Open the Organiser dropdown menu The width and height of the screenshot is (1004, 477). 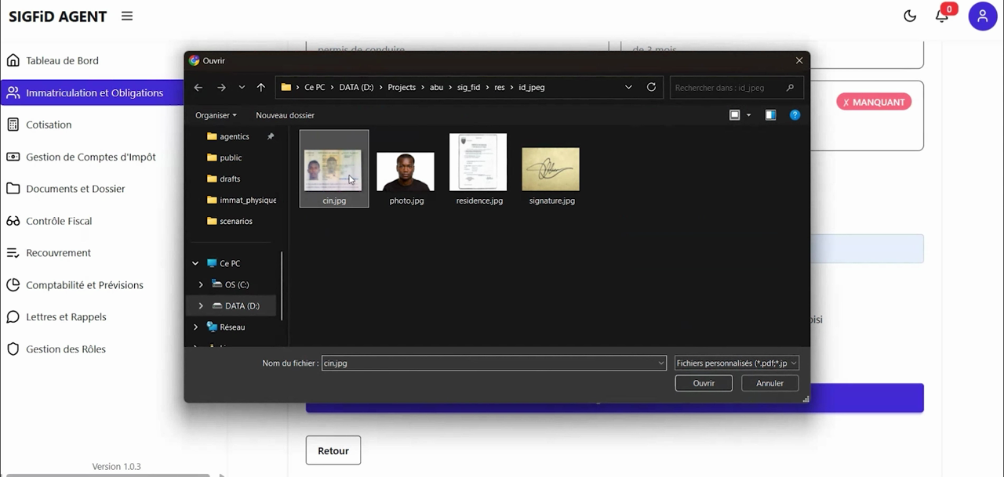216,115
